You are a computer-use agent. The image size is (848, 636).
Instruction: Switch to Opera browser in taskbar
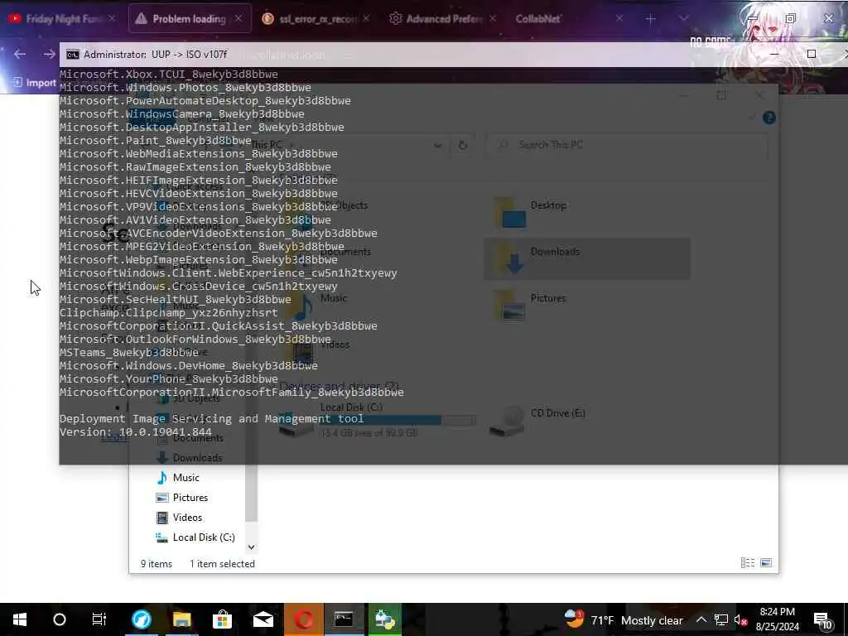(x=304, y=619)
